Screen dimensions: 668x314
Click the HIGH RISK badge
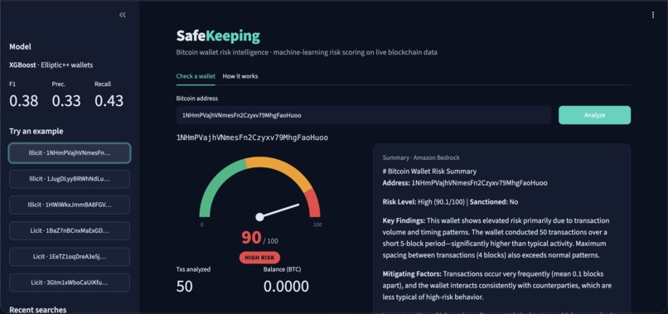click(x=259, y=258)
